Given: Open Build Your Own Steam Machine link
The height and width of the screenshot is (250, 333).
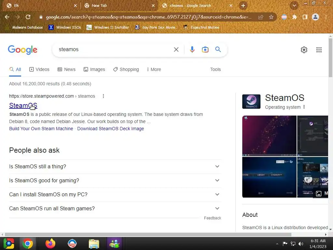Looking at the screenshot, I should coord(41,129).
